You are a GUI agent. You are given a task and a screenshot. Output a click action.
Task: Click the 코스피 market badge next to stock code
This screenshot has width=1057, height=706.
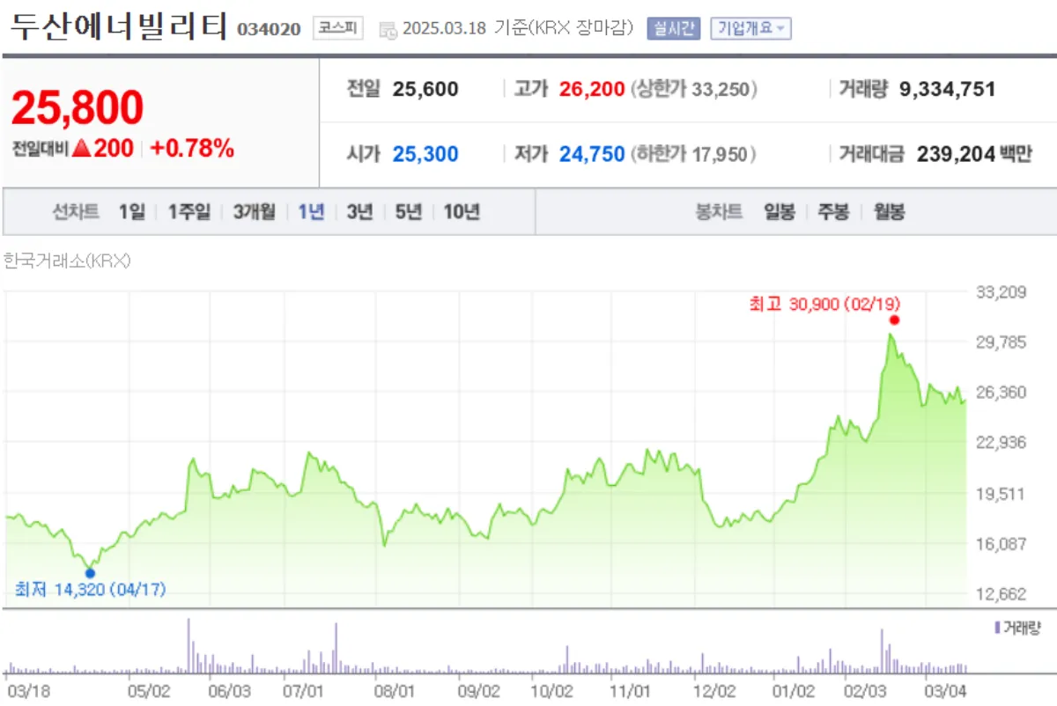pos(338,26)
